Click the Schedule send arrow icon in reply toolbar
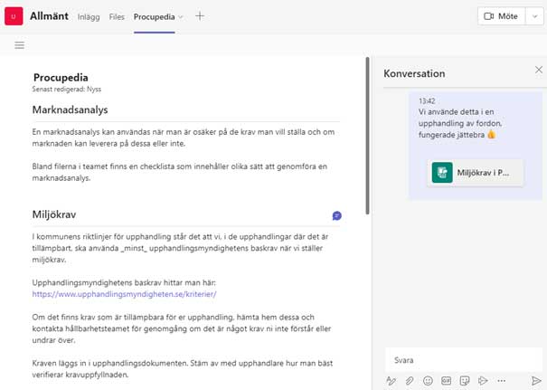Image resolution: width=547 pixels, height=390 pixels. tap(483, 381)
